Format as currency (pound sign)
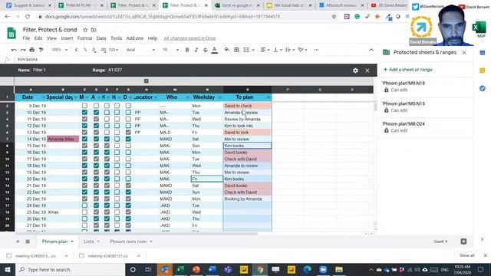 tap(77, 50)
